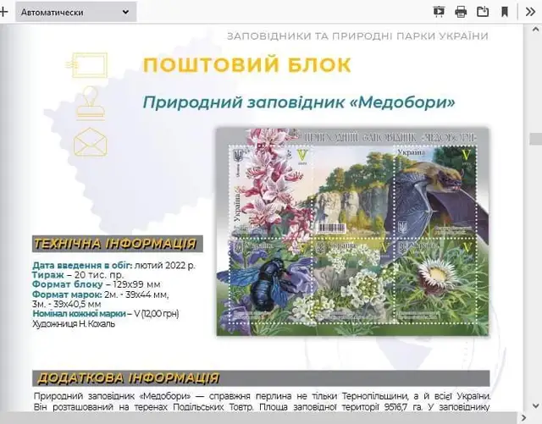Click horizontal scrollbar right arrow
Screen dimensions: 542x424
click(x=523, y=418)
